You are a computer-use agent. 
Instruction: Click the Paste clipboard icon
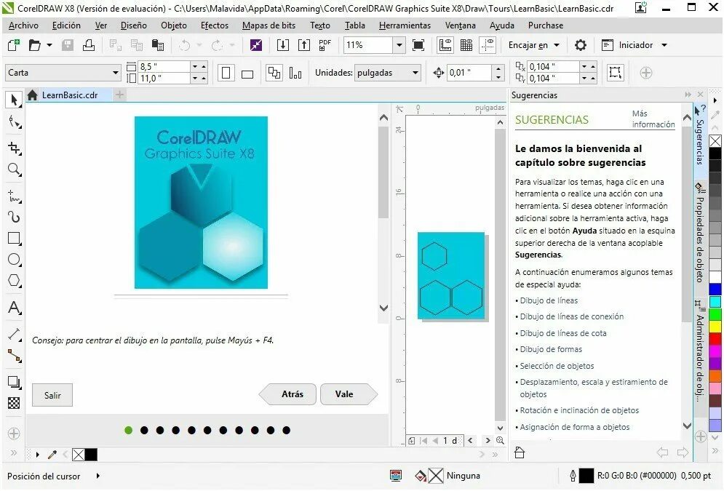coord(158,45)
